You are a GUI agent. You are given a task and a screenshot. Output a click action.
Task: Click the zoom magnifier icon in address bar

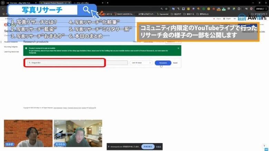pyautogui.click(x=162, y=9)
